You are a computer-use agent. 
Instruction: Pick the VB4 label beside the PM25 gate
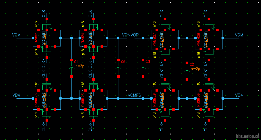click(16, 95)
